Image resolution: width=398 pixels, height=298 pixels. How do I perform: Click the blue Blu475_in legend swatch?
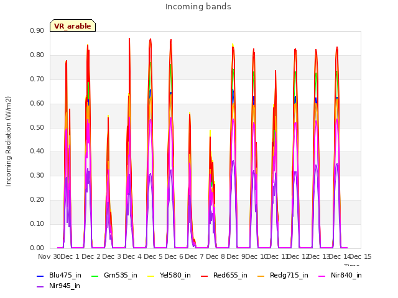pyautogui.click(x=40, y=276)
